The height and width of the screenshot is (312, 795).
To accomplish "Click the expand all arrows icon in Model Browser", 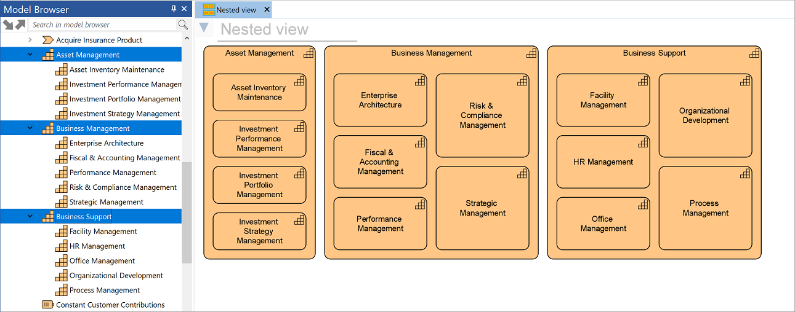I will [x=8, y=25].
